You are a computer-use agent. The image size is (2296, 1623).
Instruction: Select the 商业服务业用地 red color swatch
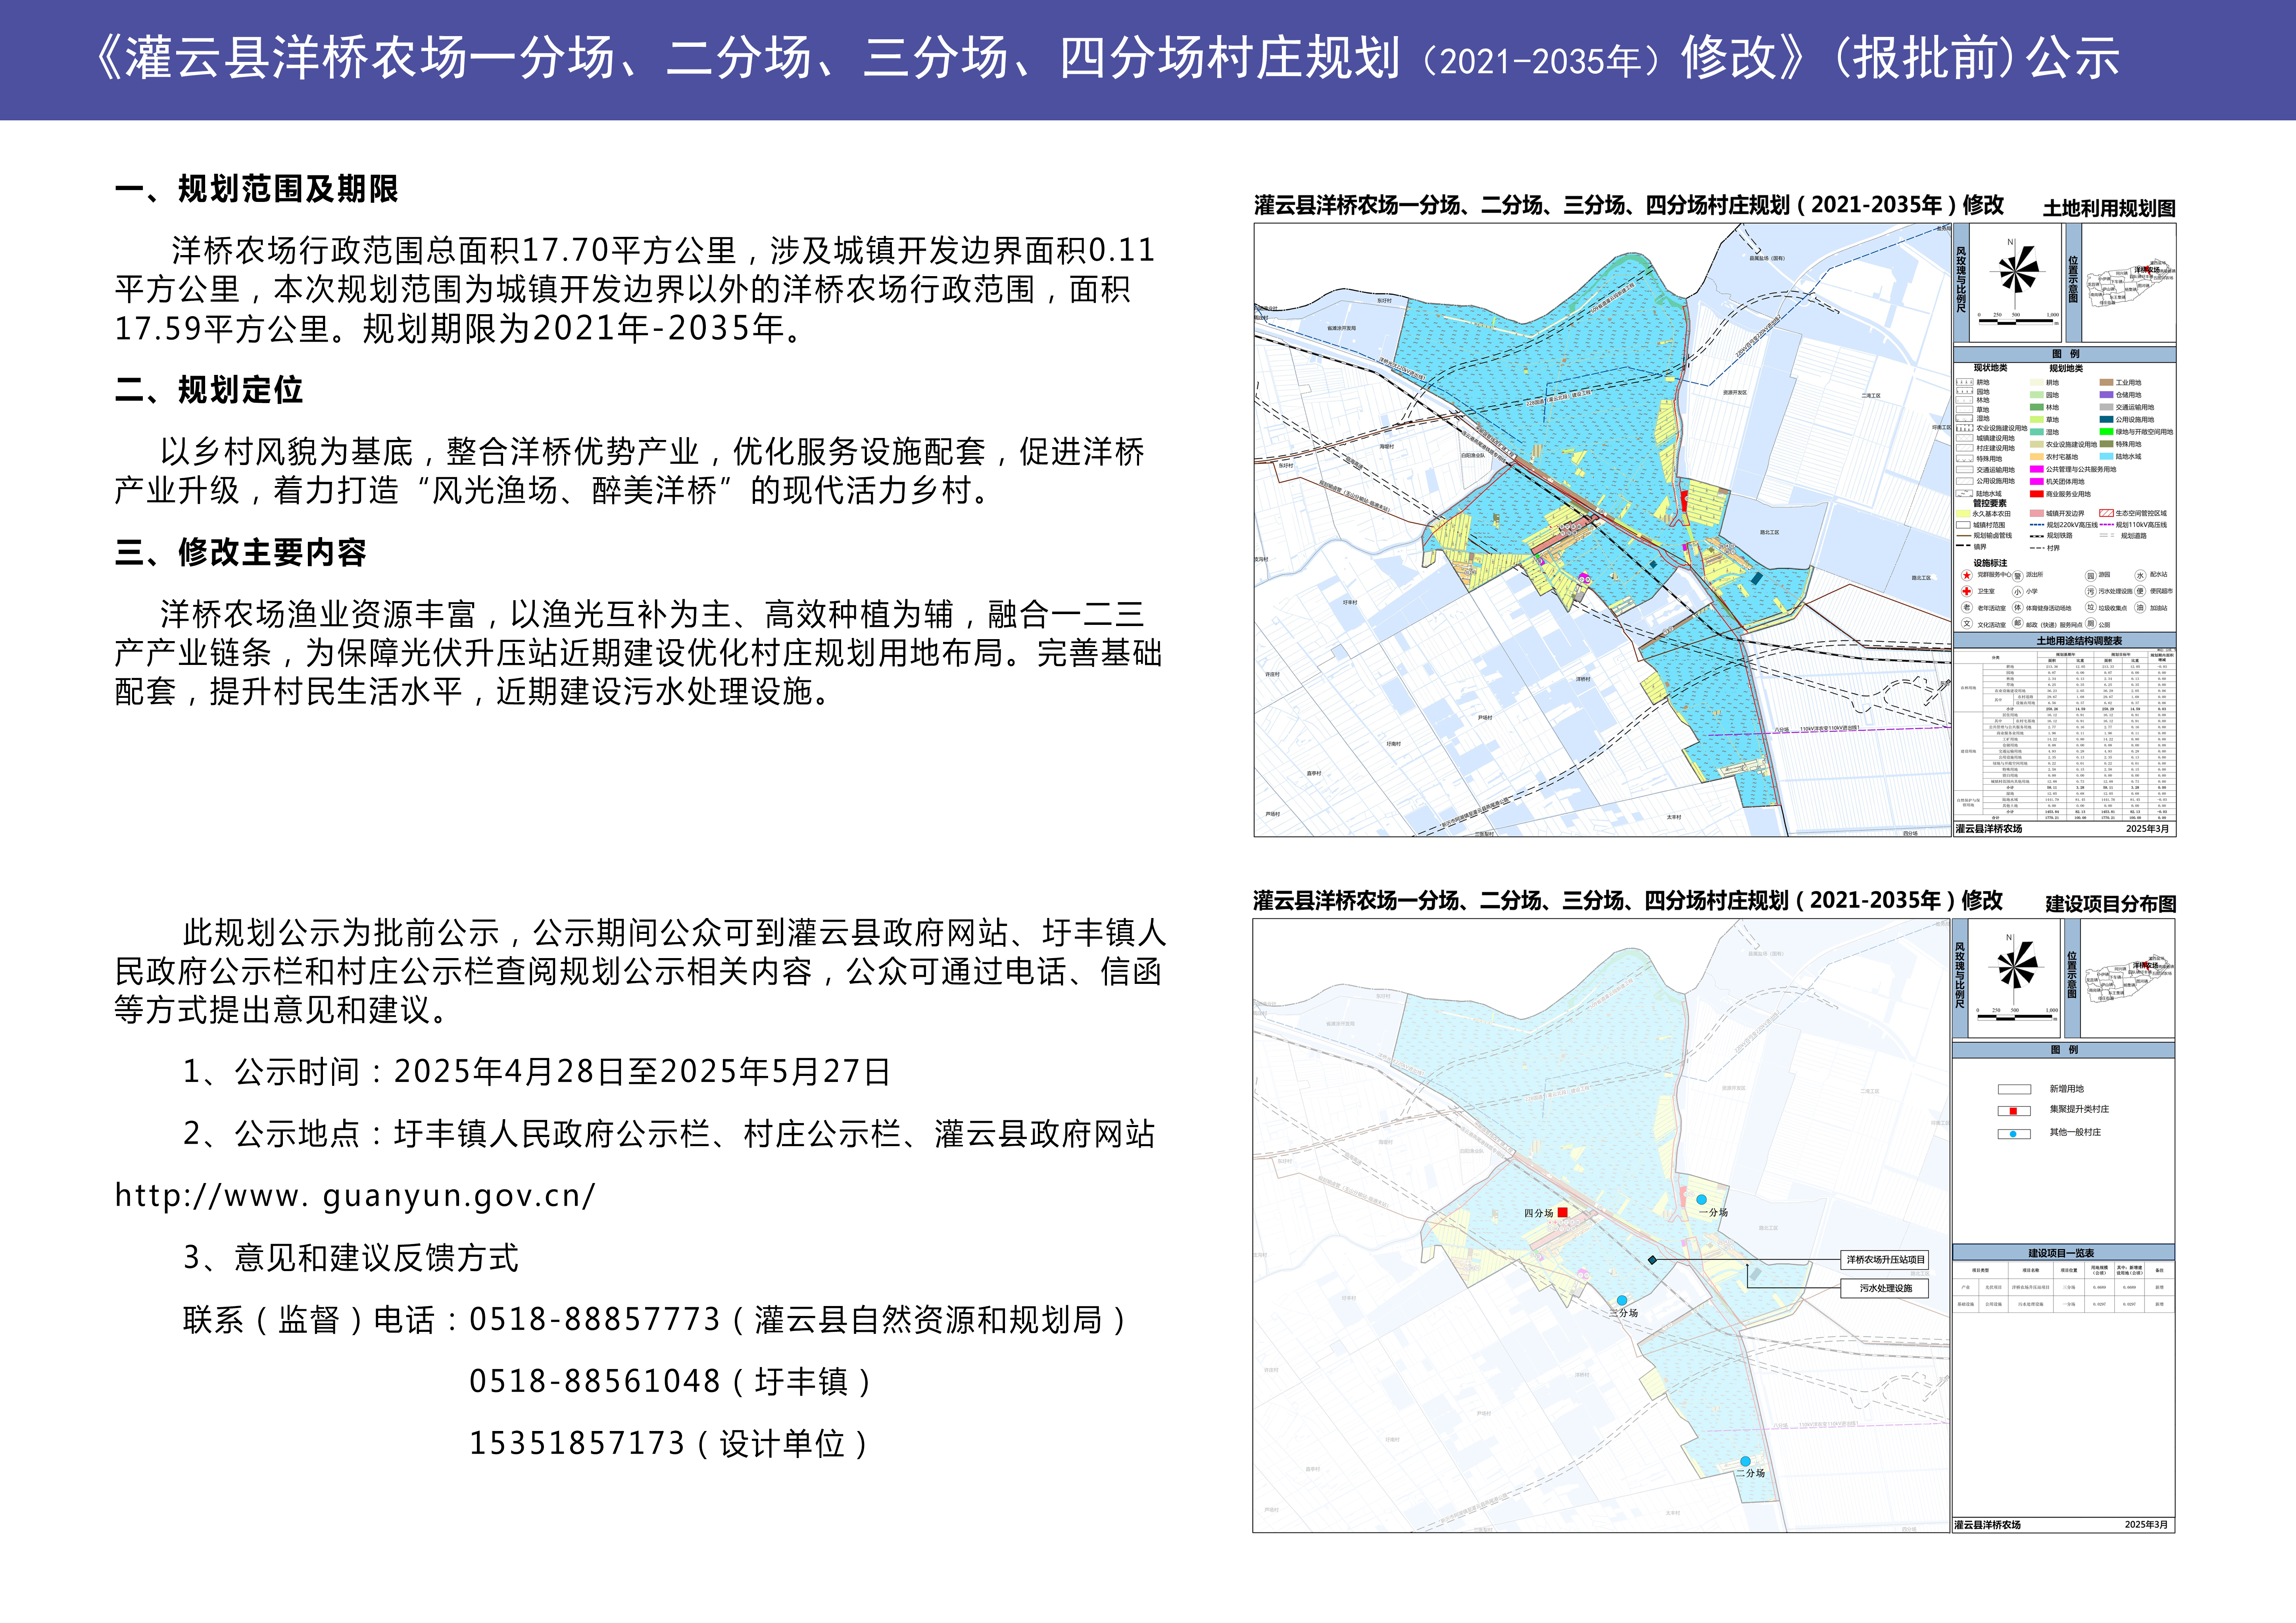point(2037,494)
